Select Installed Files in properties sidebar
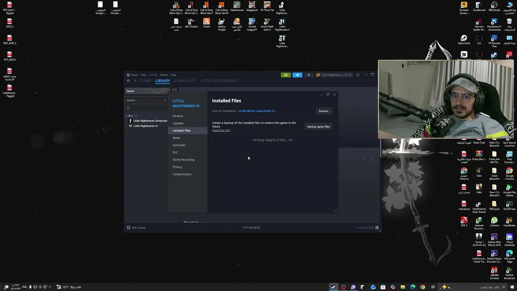Image resolution: width=517 pixels, height=291 pixels. 187,131
